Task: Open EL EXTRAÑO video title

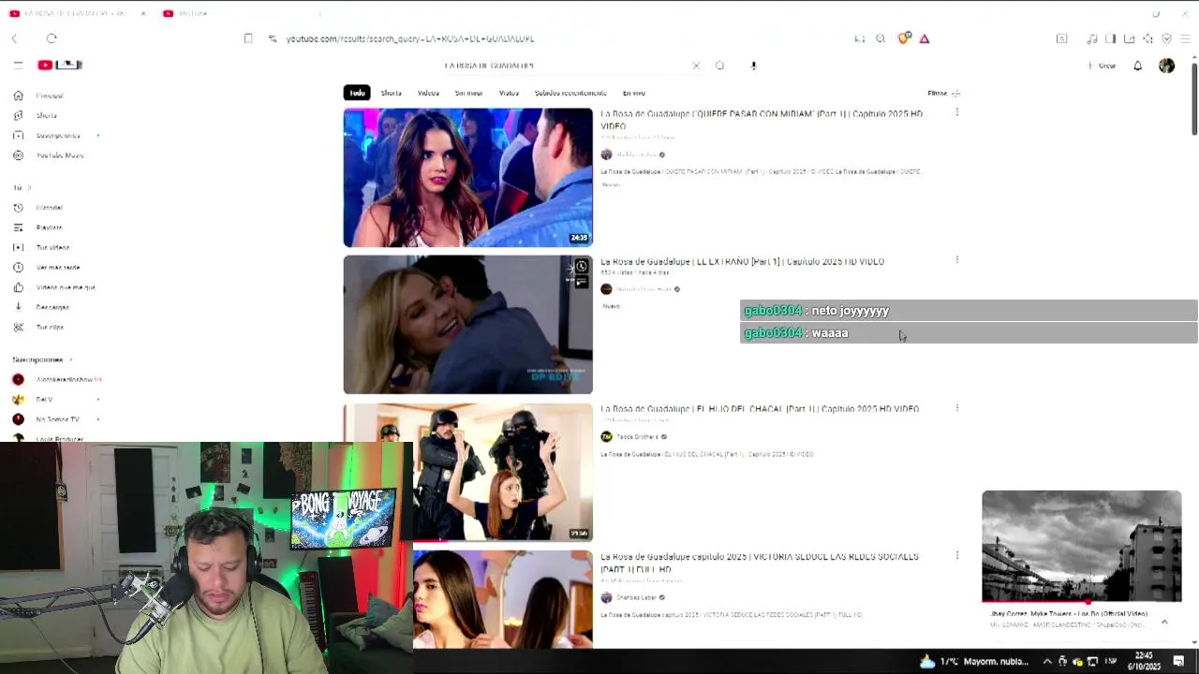Action: (x=742, y=261)
